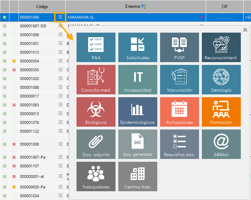251x200 pixels.
Task: Open the Solicitudes tile
Action: click(x=138, y=47)
